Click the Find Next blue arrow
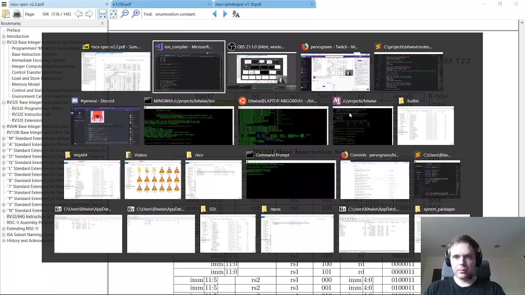This screenshot has height=295, width=525. pos(225,14)
